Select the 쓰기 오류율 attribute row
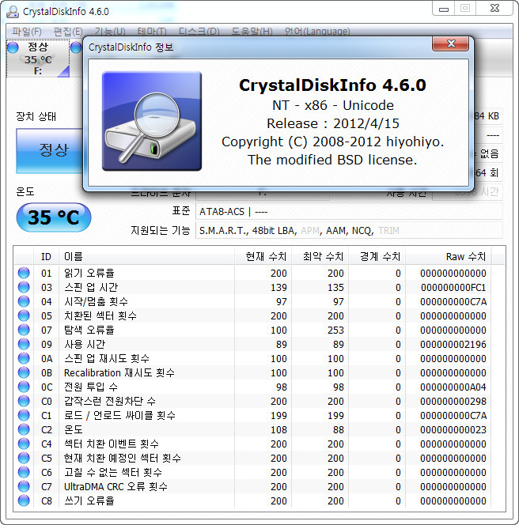 [253, 500]
